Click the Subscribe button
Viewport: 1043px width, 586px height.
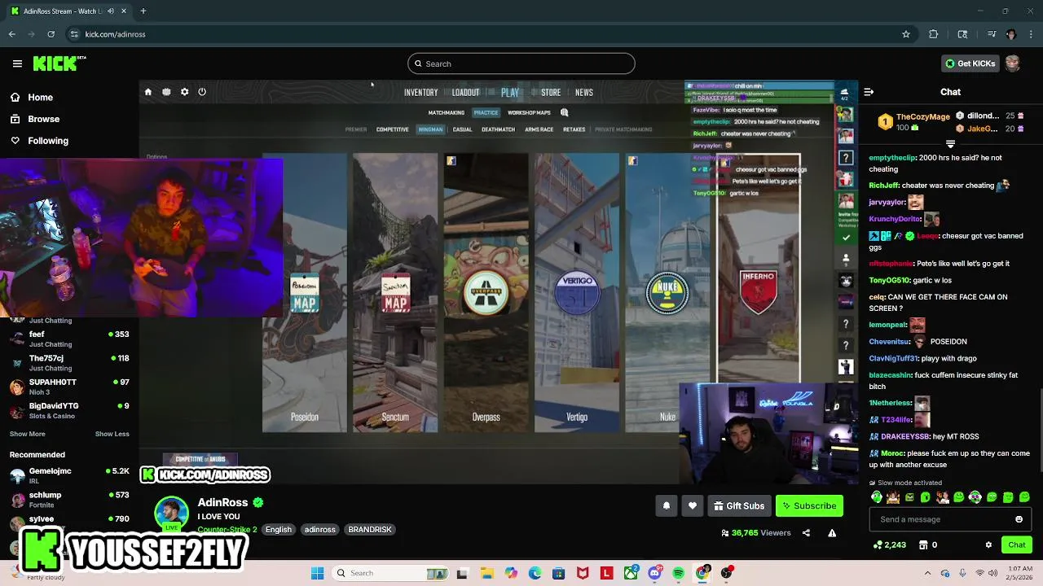pos(809,506)
